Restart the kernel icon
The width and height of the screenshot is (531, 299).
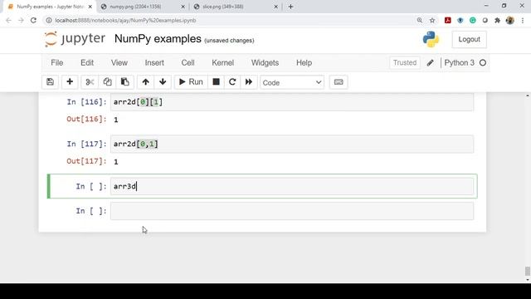point(232,82)
